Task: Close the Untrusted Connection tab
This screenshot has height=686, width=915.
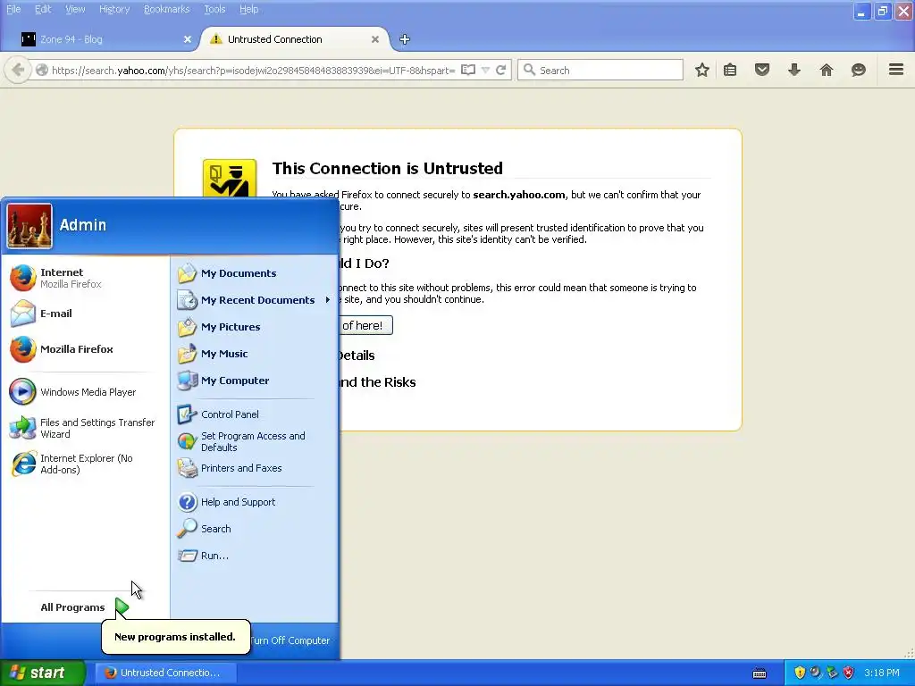Action: tap(375, 39)
